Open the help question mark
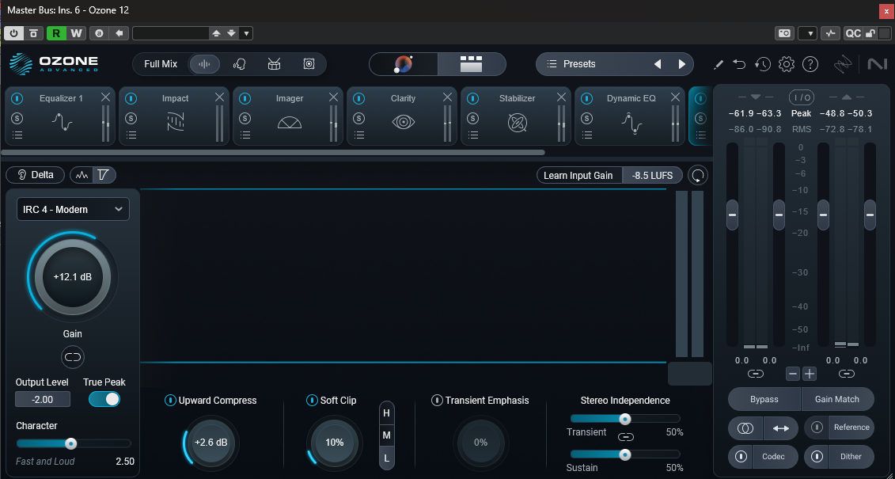Screen dimensions: 895x479 tap(810, 64)
